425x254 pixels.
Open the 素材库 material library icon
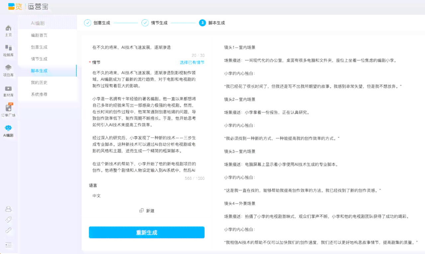pyautogui.click(x=8, y=89)
